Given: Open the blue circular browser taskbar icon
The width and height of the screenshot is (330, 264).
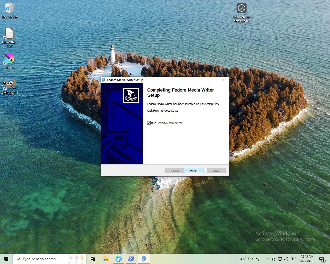Looking at the screenshot, I should [119, 259].
